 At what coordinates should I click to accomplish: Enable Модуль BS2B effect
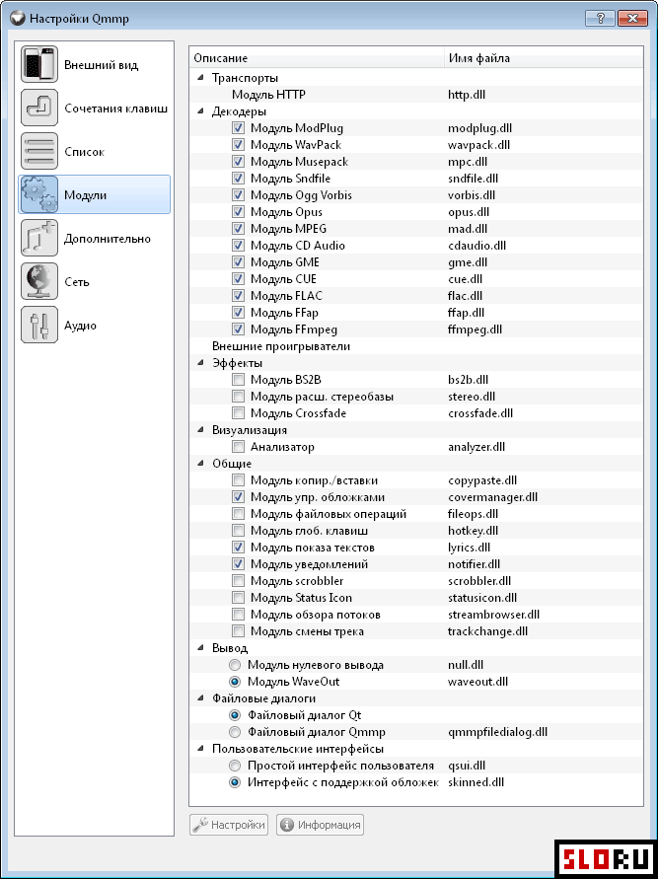coord(238,380)
